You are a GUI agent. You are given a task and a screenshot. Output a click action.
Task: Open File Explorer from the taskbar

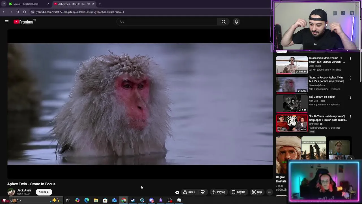96,200
